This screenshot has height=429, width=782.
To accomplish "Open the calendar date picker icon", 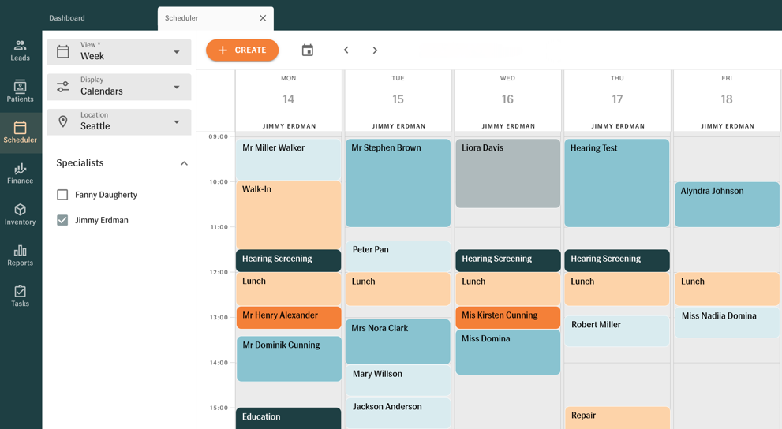I will [x=308, y=50].
